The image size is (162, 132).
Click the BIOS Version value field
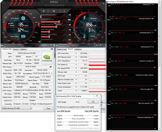(31, 67)
